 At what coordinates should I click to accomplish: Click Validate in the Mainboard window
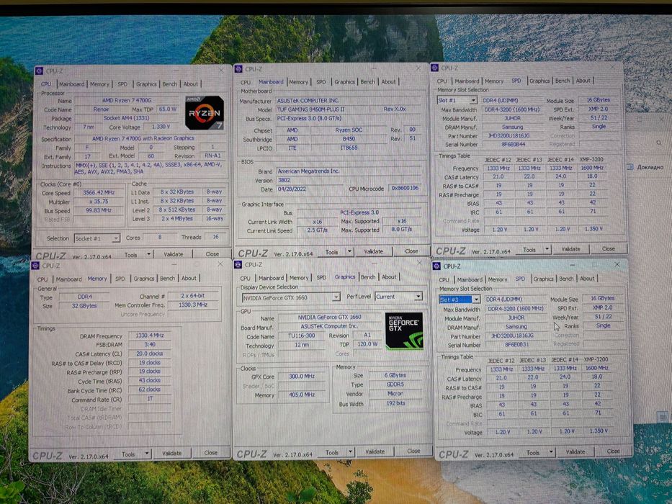point(373,251)
